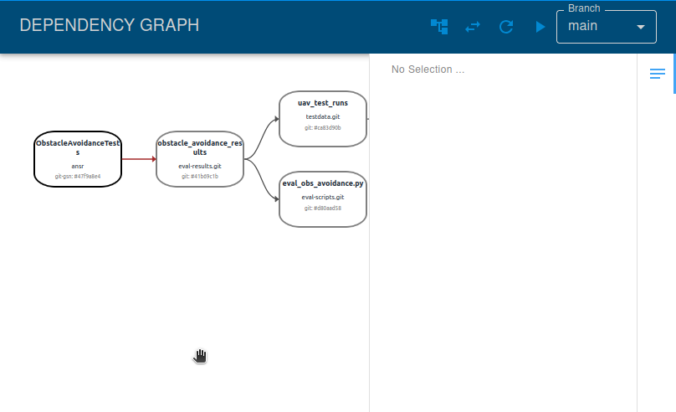Click the red dependency edge arrow
Image resolution: width=676 pixels, height=412 pixels.
click(x=139, y=159)
